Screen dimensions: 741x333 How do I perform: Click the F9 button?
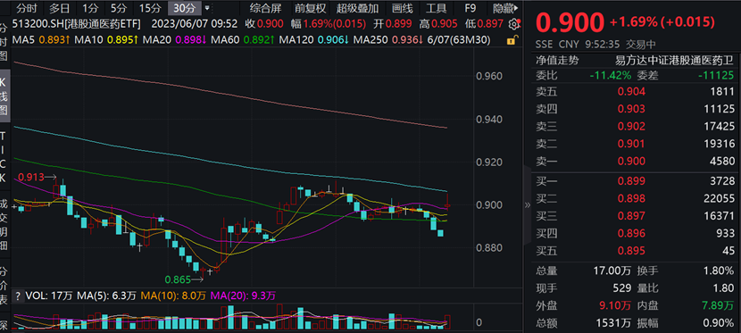coord(470,8)
